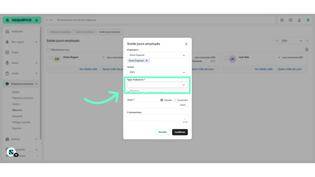Expand the Banking chevron
This screenshot has height=177, width=315.
click(36, 139)
